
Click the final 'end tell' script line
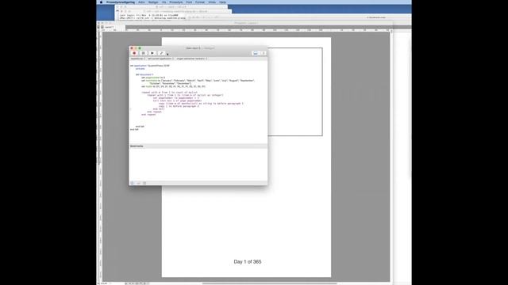tap(134, 129)
